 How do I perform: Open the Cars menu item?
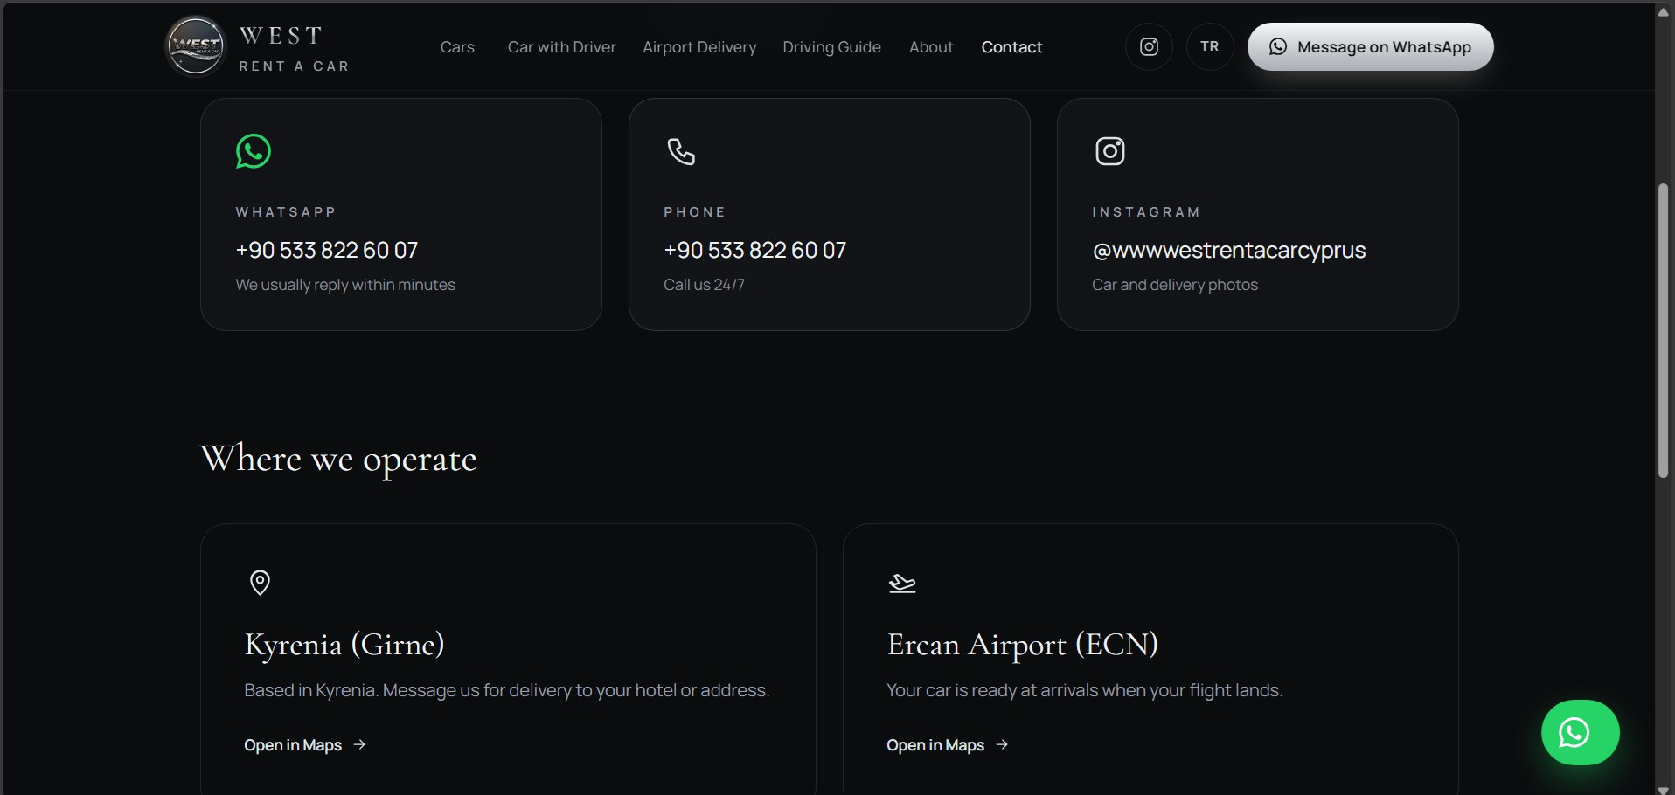tap(457, 47)
